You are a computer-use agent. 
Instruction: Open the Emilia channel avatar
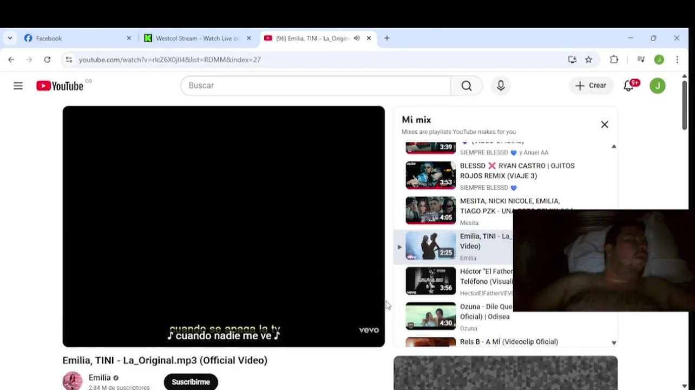73,381
